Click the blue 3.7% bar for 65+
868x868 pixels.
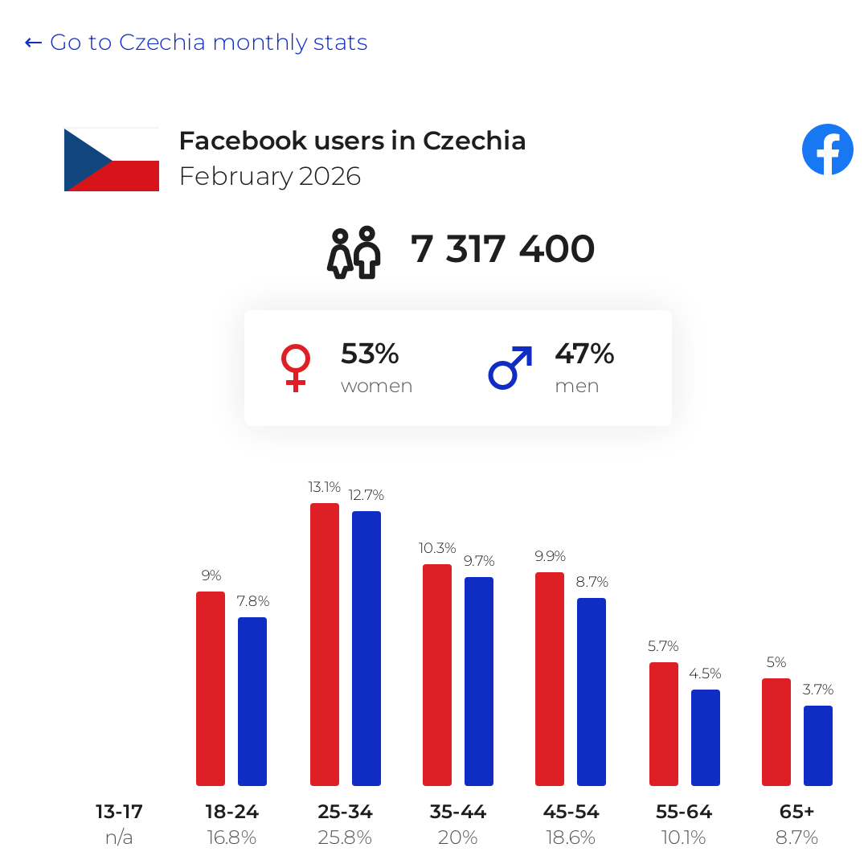tap(818, 746)
